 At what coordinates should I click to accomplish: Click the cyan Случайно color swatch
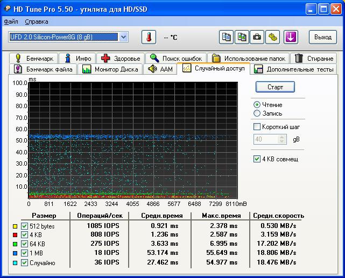(x=15, y=263)
